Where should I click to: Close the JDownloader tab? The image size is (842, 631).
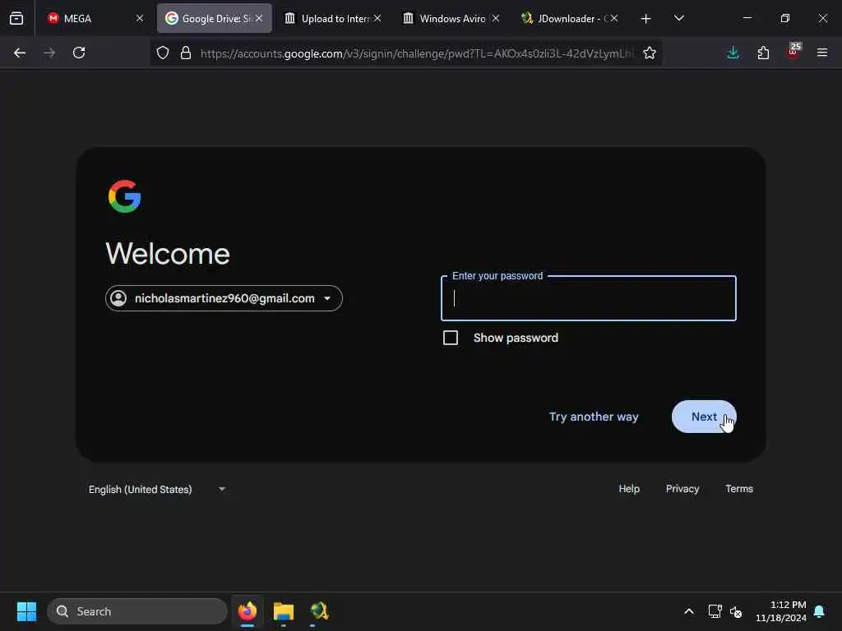coord(614,18)
